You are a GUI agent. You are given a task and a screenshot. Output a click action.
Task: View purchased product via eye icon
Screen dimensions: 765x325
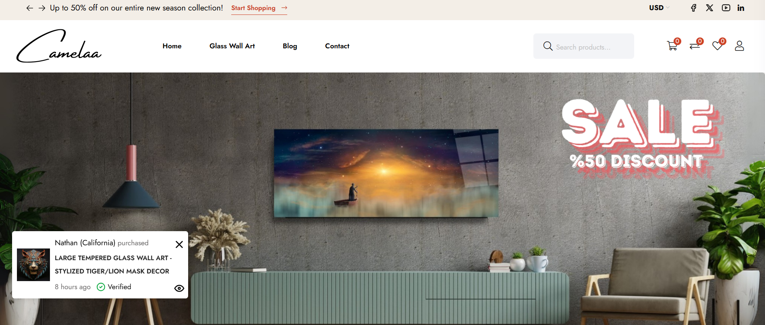tap(179, 288)
